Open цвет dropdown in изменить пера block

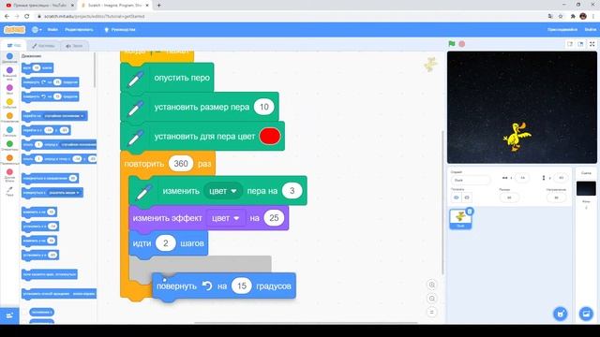pos(223,191)
